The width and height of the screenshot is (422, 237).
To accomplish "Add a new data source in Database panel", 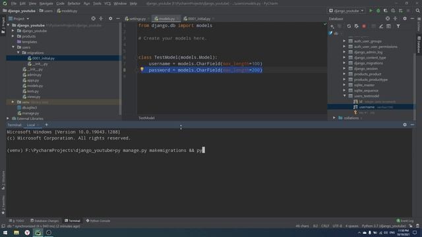I will [332, 26].
